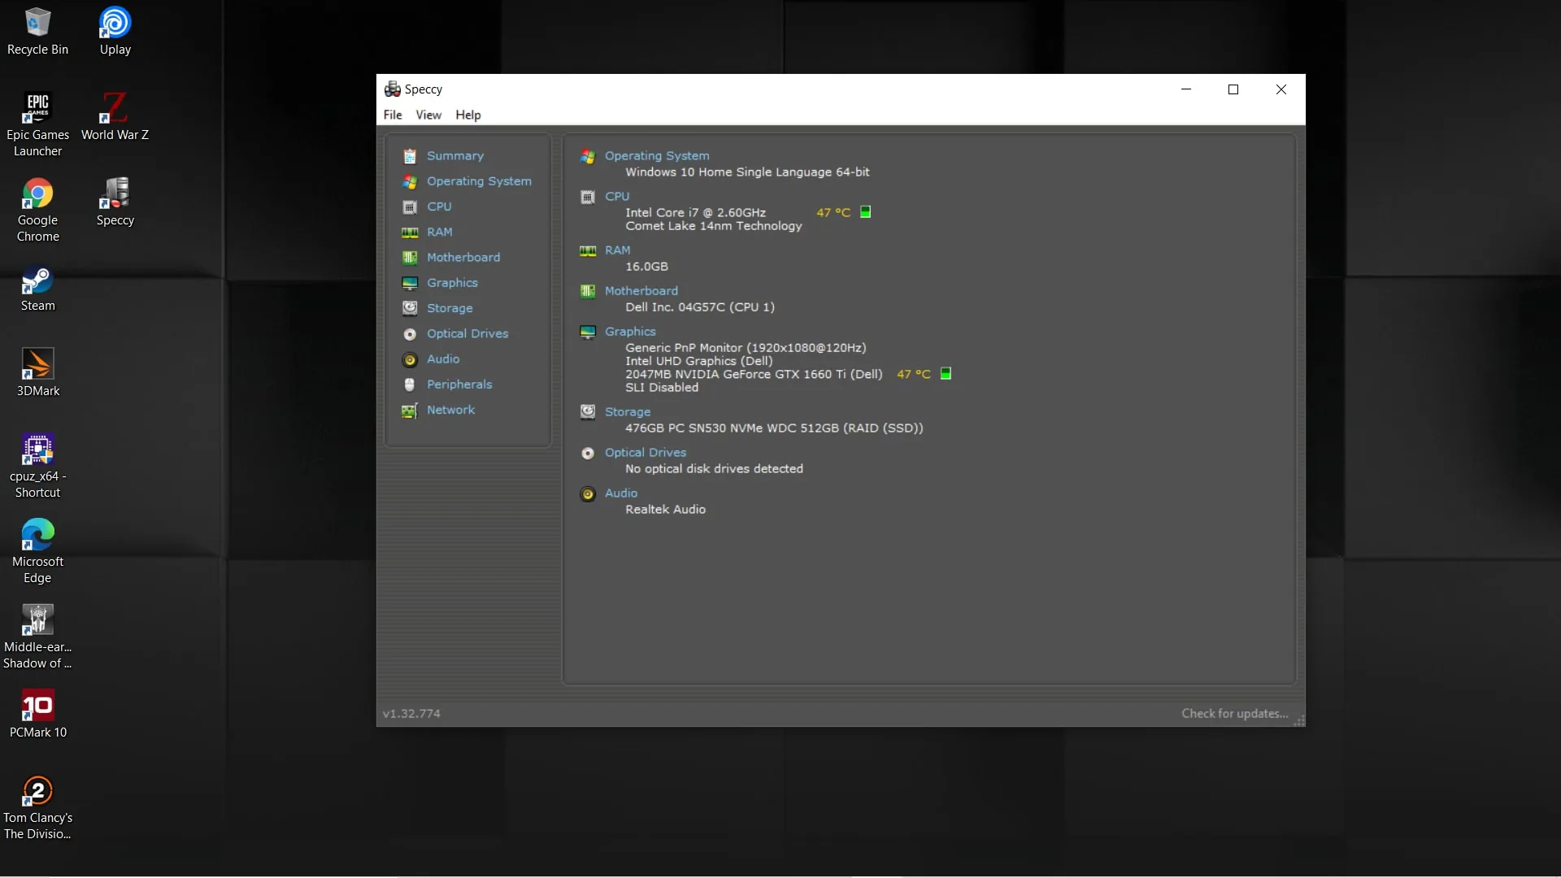This screenshot has width=1561, height=878.
Task: Open the Help menu
Action: 468,115
